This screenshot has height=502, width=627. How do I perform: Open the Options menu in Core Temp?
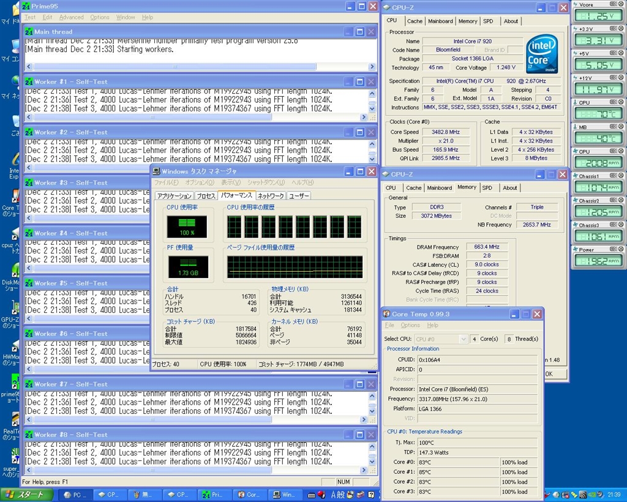410,326
